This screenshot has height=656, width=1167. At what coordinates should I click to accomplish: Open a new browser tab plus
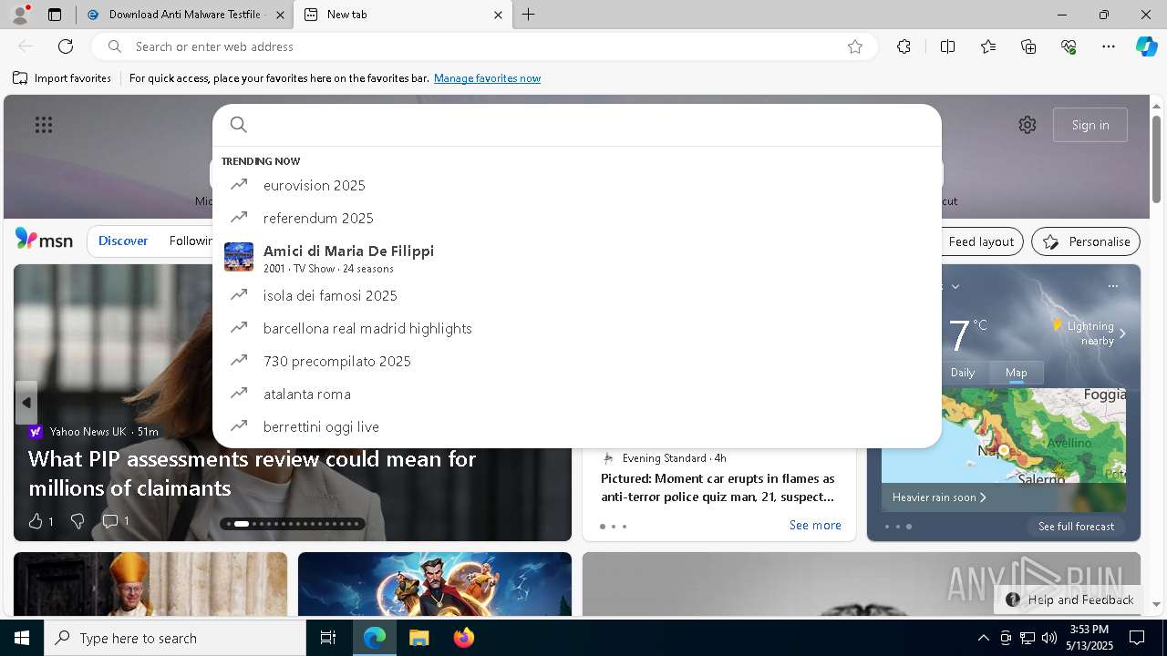pyautogui.click(x=529, y=15)
